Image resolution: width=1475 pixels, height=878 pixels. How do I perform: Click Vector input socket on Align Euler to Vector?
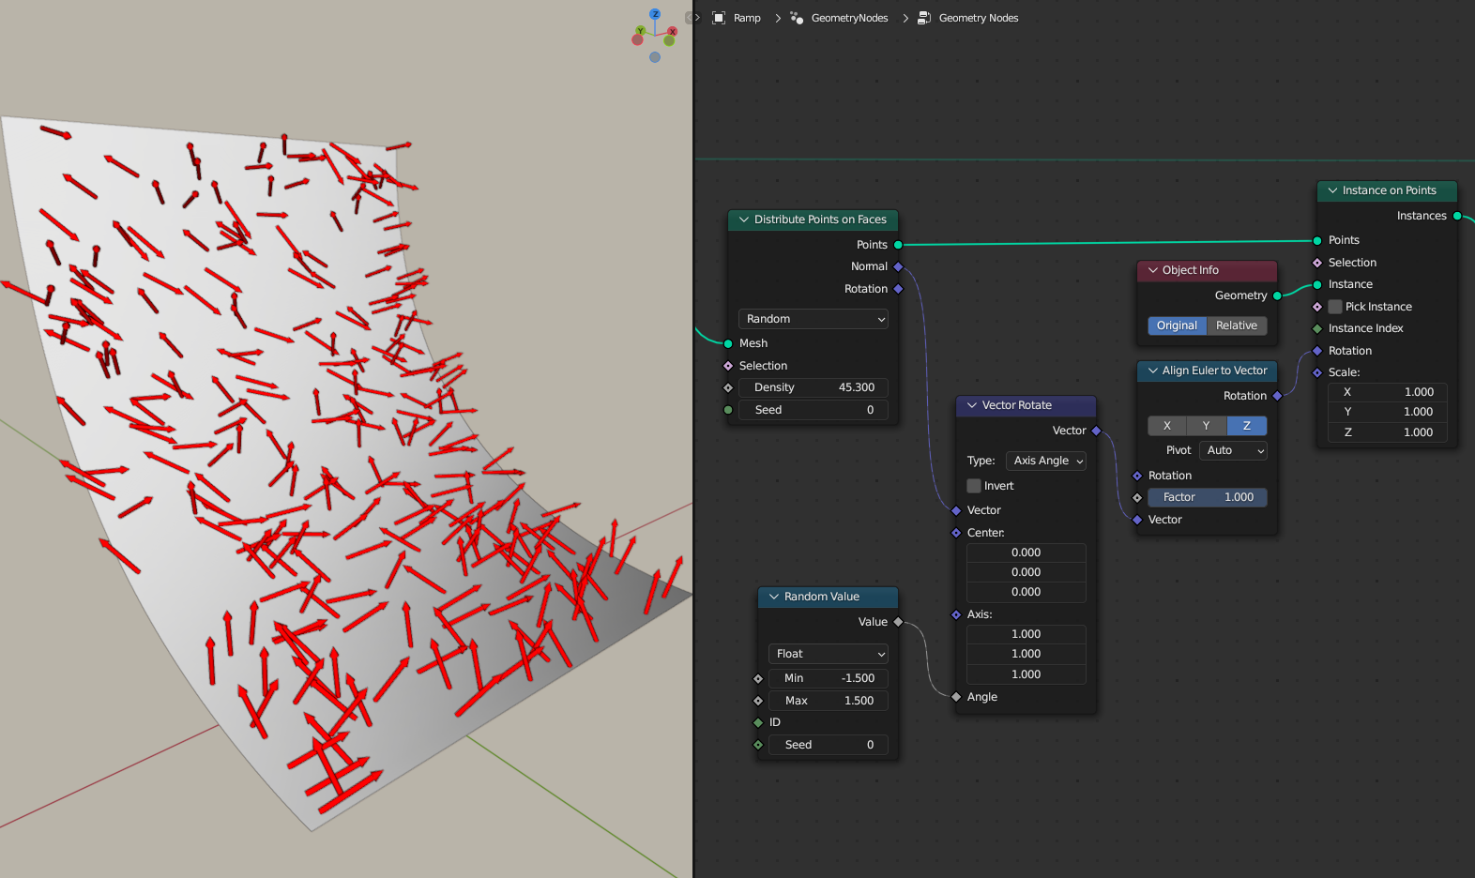(1137, 520)
